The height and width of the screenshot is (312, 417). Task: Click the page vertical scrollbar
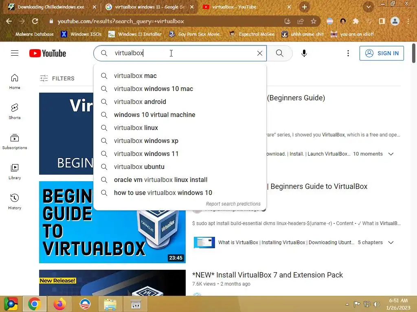click(x=414, y=53)
